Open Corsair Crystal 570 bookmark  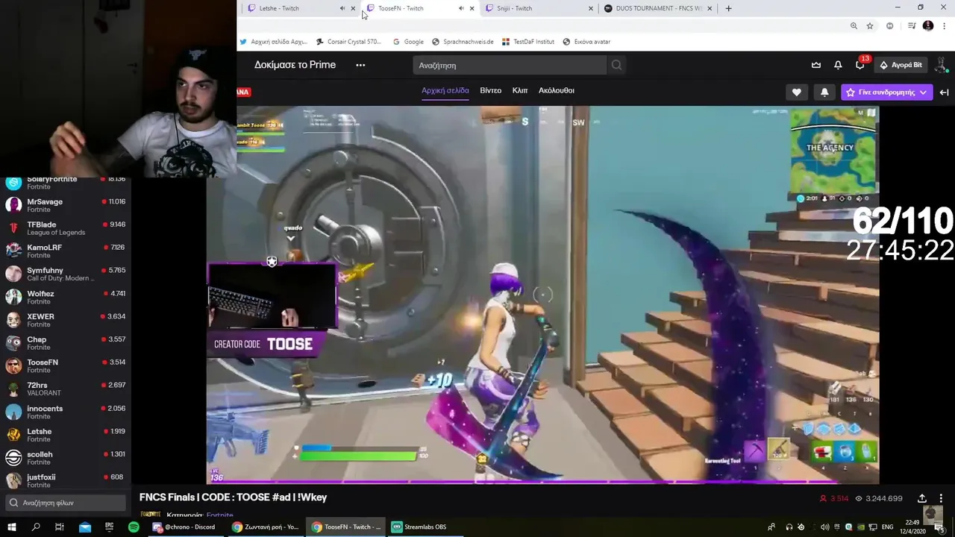(349, 42)
